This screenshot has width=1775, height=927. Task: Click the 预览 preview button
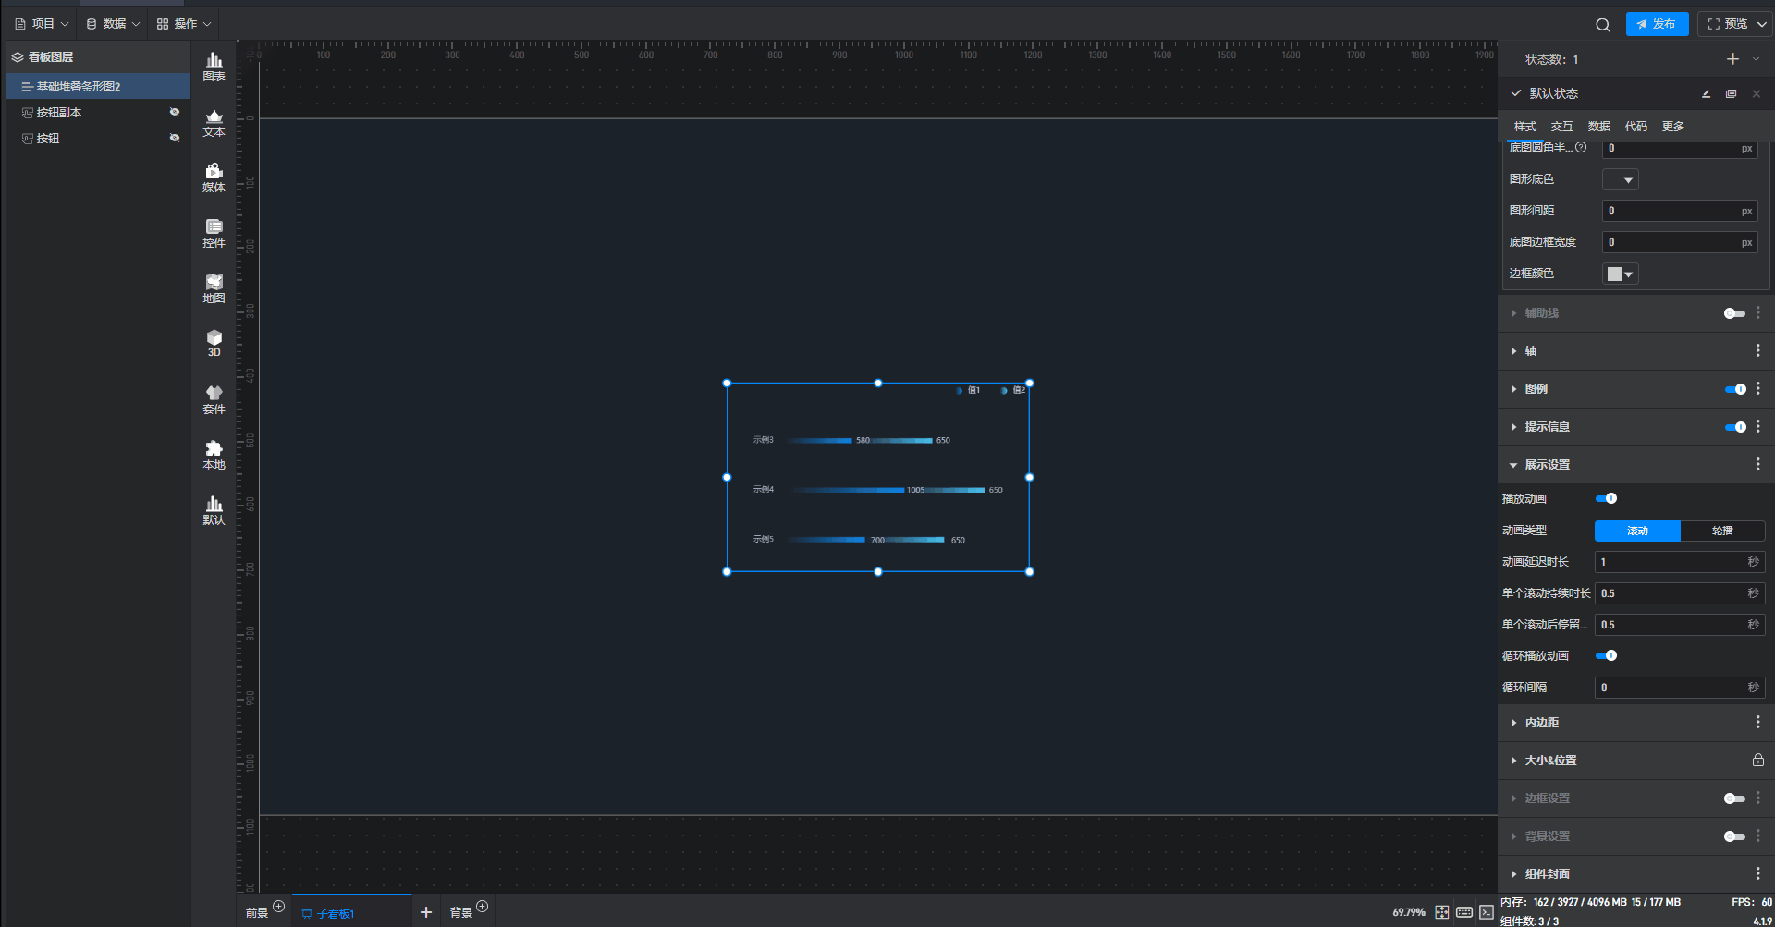coord(1726,24)
